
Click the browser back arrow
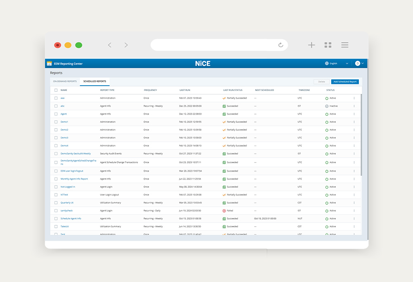coord(109,45)
